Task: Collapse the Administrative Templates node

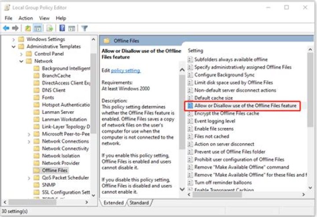Action: [x=14, y=47]
